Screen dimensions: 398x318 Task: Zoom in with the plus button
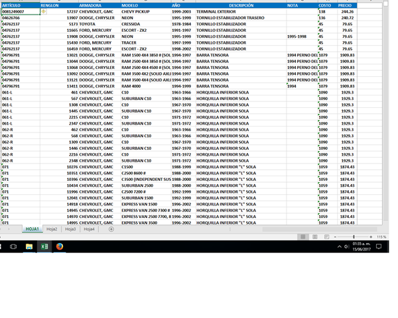(371, 237)
